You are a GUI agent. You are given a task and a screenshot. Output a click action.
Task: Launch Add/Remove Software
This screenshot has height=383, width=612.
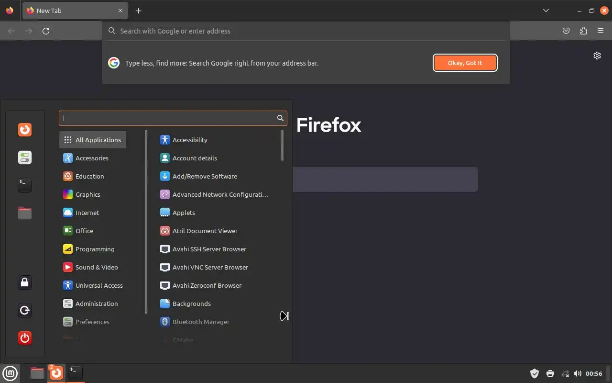[198, 176]
